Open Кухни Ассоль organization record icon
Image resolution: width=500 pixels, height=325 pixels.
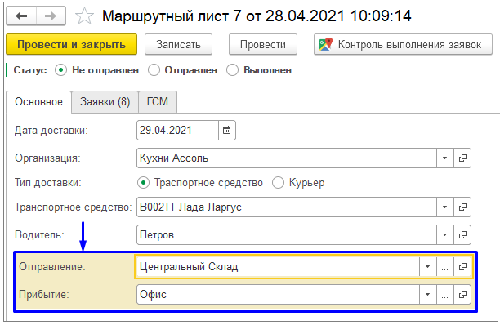tap(462, 158)
